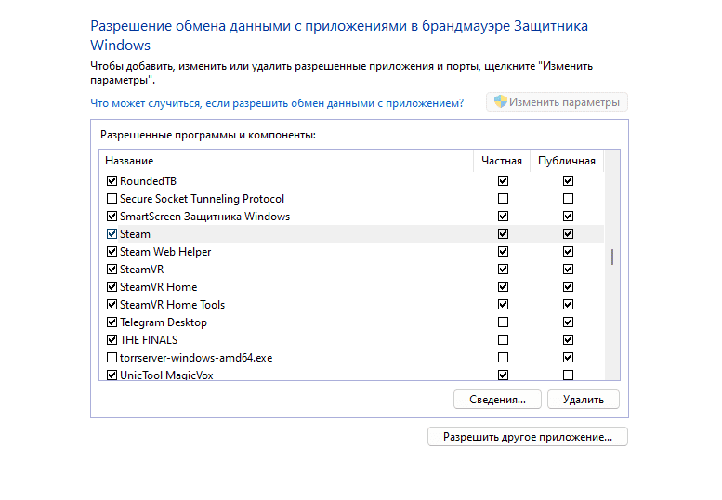Open the Сведения details button
The image size is (722, 500).
pos(497,400)
